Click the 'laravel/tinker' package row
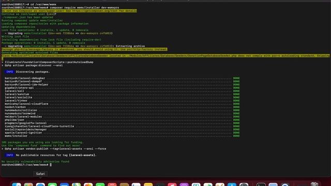331x186 pixels. click(x=122, y=101)
